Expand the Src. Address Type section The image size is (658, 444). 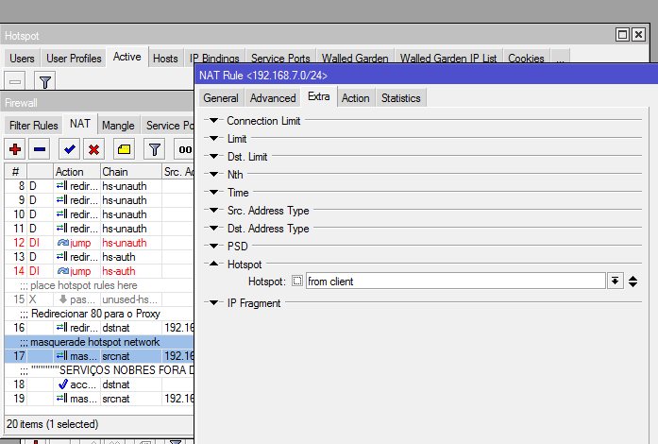point(213,210)
